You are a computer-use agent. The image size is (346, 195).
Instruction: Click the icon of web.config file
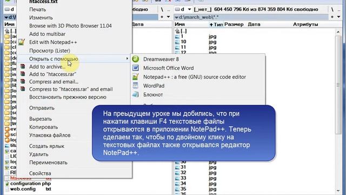click(7, 189)
